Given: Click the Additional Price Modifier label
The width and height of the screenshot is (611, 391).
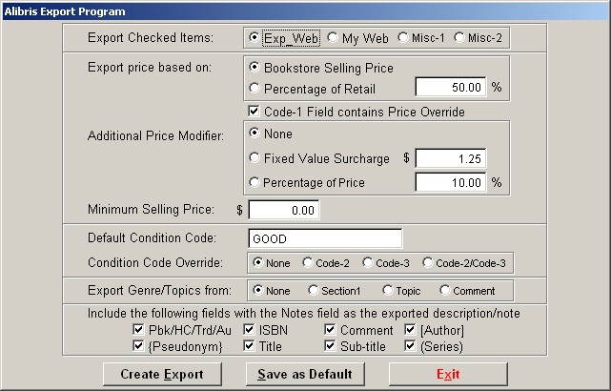Looking at the screenshot, I should tap(156, 135).
